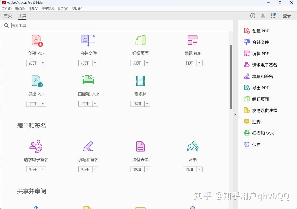Select 扫描和 OCR in right sidebar
The width and height of the screenshot is (297, 209).
click(x=259, y=133)
